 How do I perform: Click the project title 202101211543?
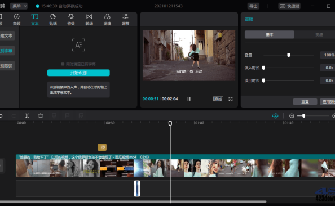click(169, 6)
